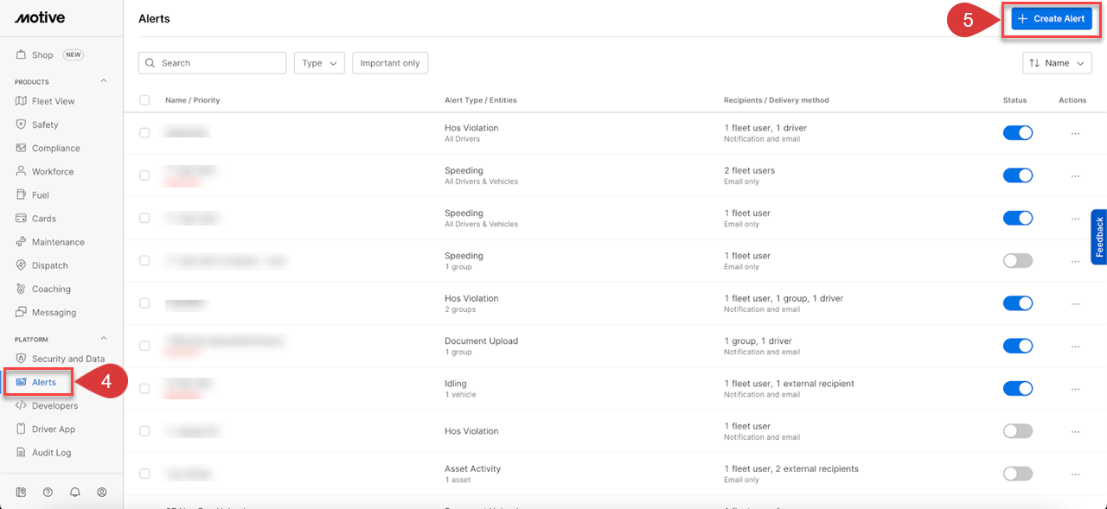The image size is (1107, 509).
Task: Click the Audit Log icon
Action: point(22,452)
